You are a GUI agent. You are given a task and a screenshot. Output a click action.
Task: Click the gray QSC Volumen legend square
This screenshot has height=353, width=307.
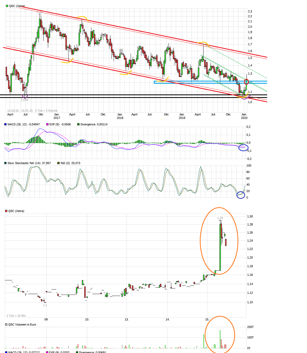(6, 324)
